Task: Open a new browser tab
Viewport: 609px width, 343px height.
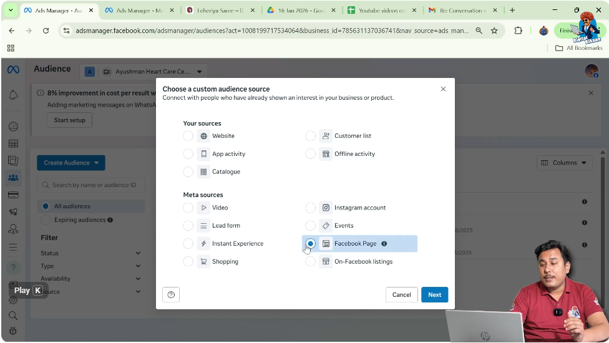Action: pos(512,11)
